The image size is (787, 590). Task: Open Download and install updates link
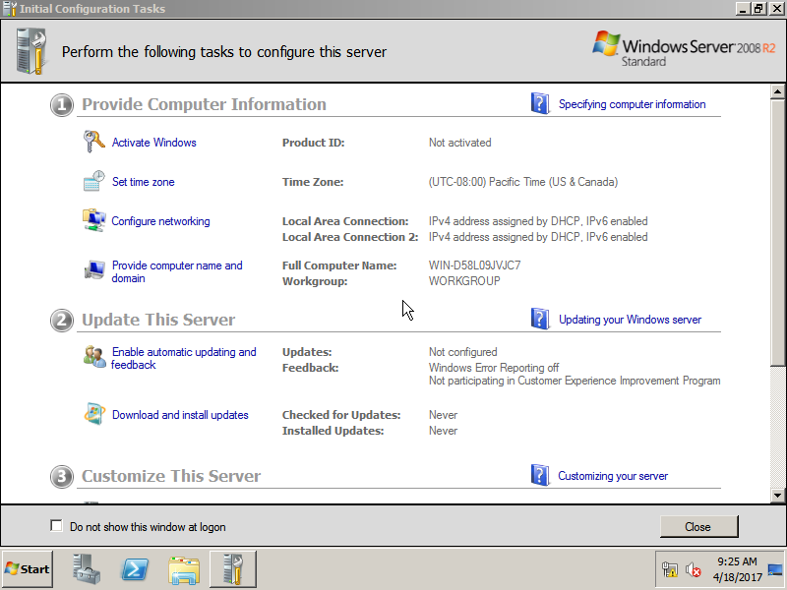coord(180,415)
